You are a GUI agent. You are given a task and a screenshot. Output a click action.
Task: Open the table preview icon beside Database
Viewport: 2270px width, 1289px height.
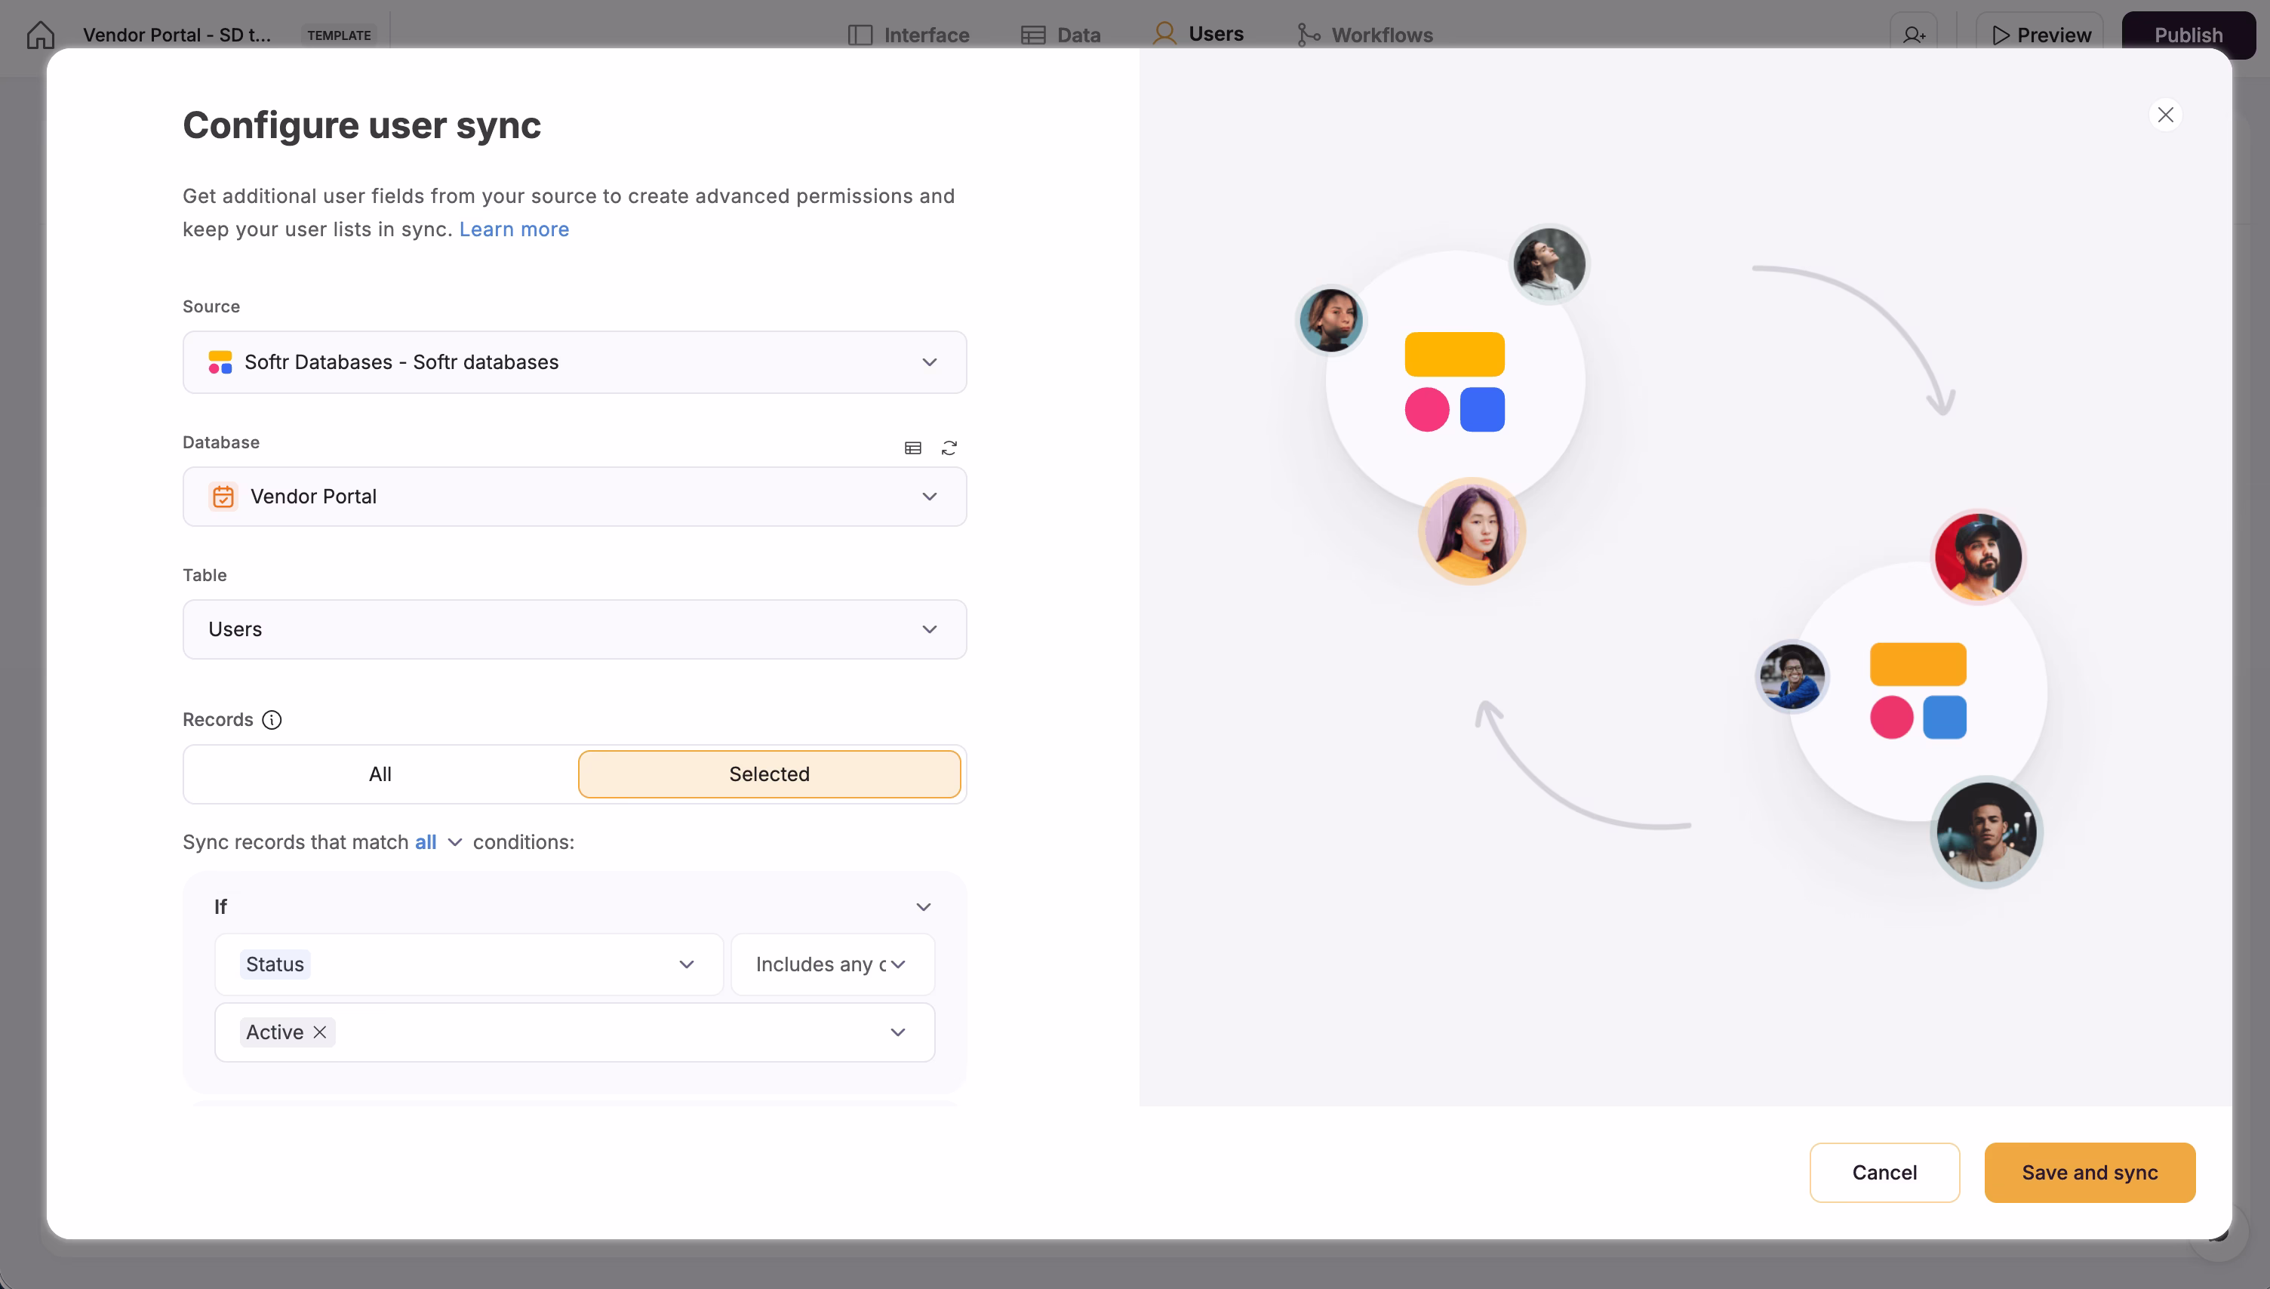coord(913,448)
